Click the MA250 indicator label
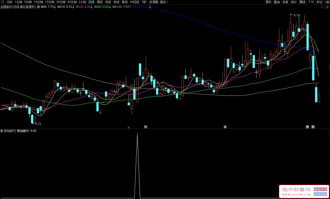 (141, 7)
